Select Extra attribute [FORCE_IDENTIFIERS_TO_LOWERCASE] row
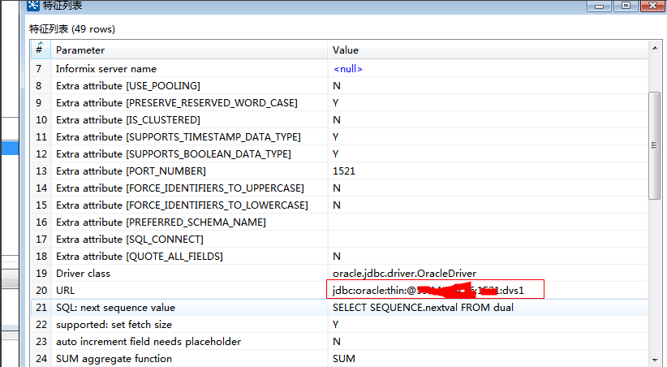667x367 pixels. click(339, 205)
